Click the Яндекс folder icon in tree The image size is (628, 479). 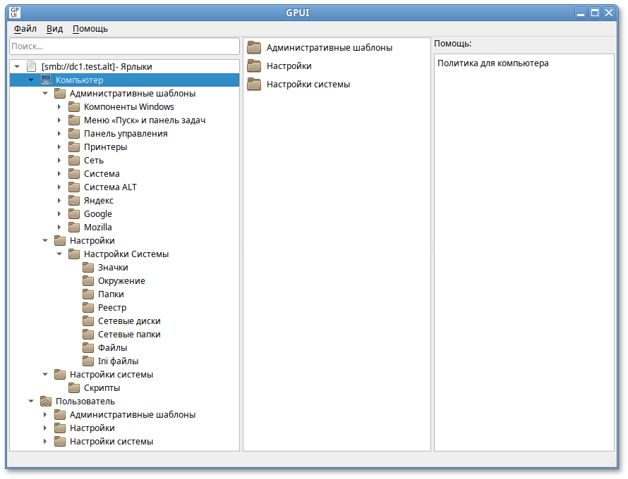(x=74, y=200)
